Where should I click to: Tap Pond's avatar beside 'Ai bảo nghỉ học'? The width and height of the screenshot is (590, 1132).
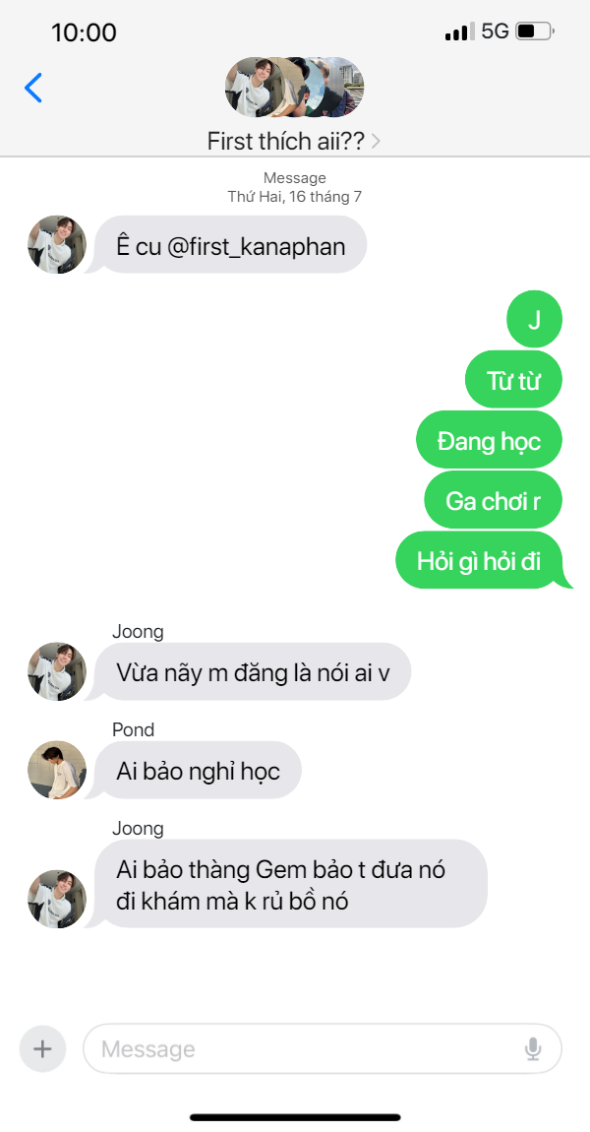[x=57, y=770]
